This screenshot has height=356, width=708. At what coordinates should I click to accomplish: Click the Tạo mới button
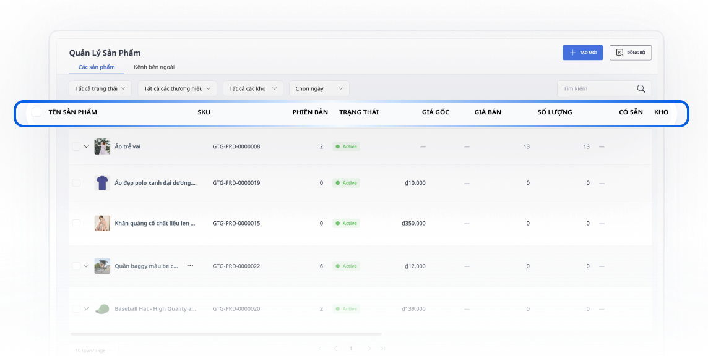(x=582, y=53)
